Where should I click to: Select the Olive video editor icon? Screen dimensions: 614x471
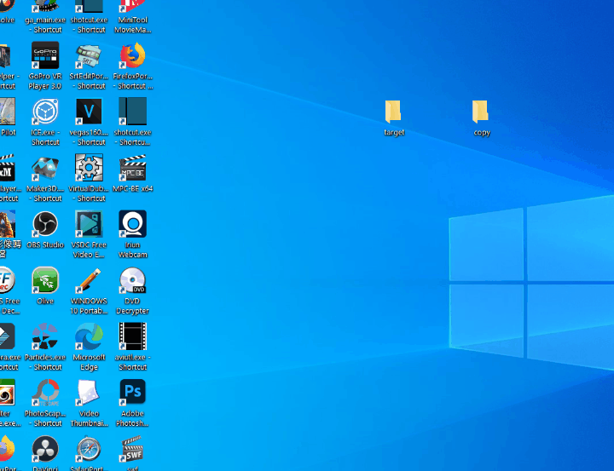45,280
